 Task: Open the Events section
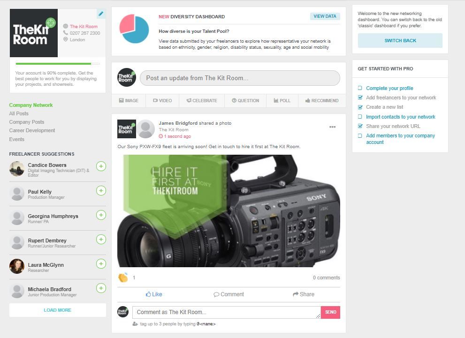point(16,139)
